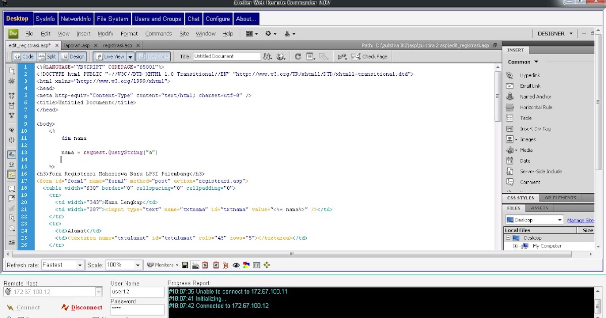The image size is (606, 318).
Task: Click the Open Documents icon in coding toolbar
Action: click(x=12, y=71)
